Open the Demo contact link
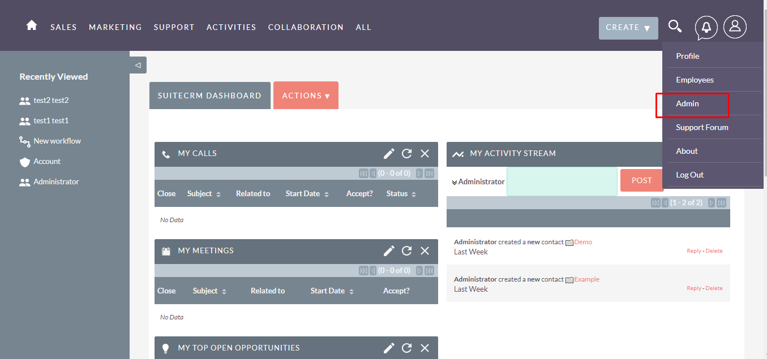This screenshot has width=767, height=359. point(583,242)
